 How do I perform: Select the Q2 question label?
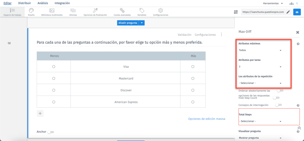pyautogui.click(x=9, y=43)
